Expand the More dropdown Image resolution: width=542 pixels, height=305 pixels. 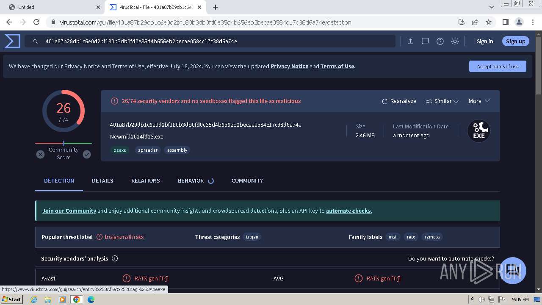pos(479,101)
